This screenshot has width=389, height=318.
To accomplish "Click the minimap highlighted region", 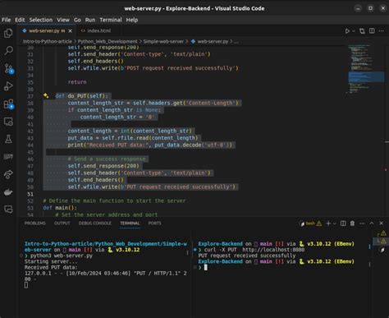I will [x=366, y=76].
